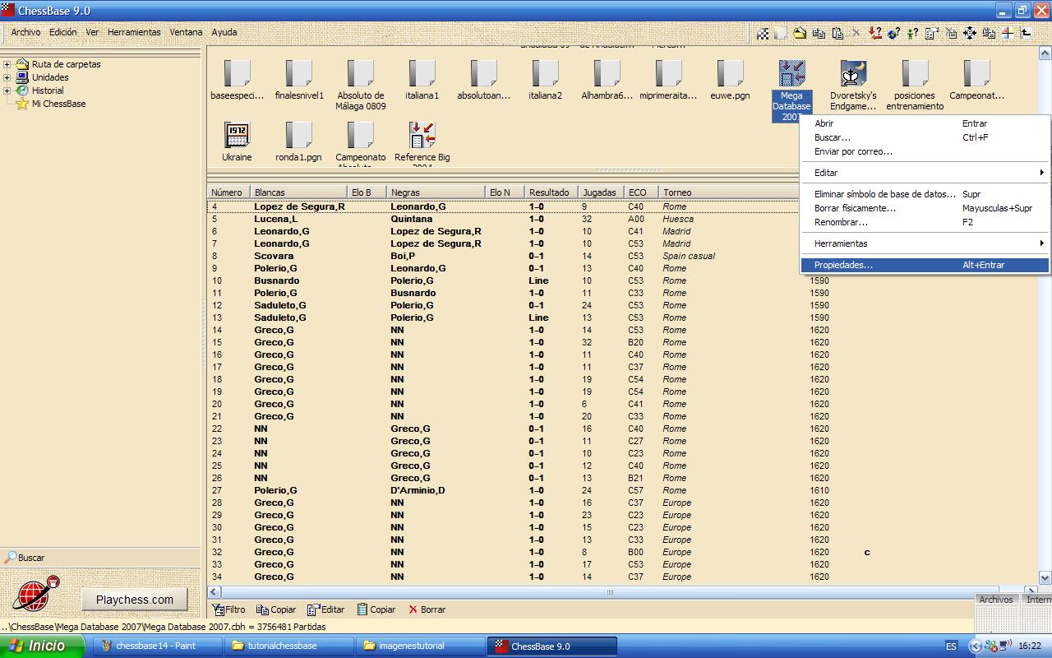Click the green figure question mark icon

click(x=912, y=33)
